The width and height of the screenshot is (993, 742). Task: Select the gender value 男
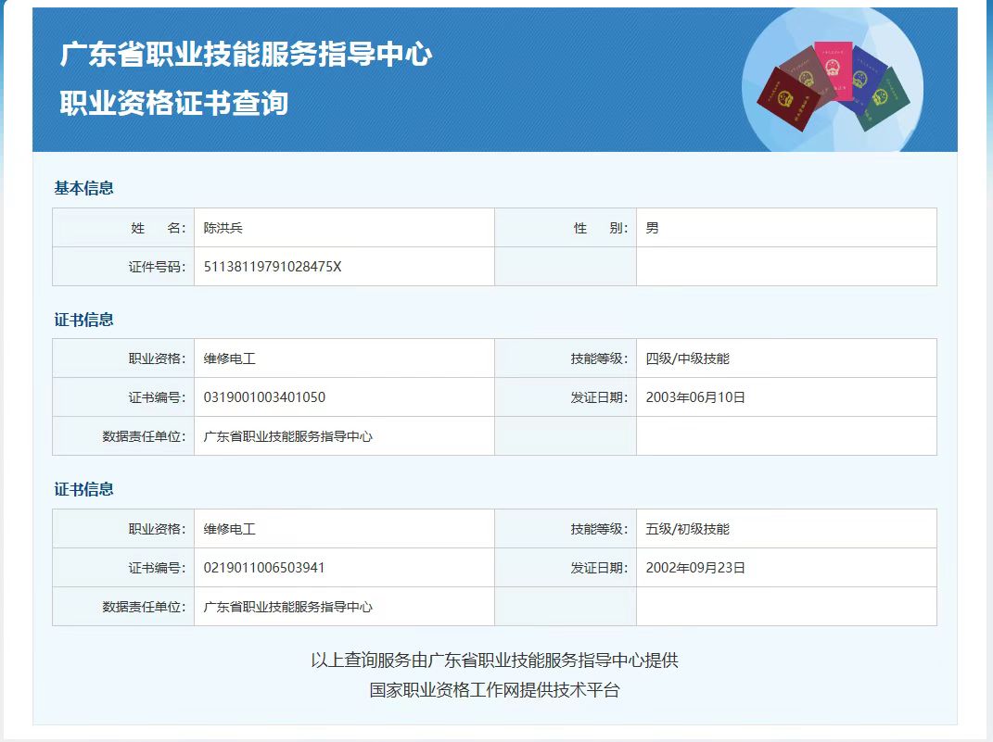coord(653,228)
